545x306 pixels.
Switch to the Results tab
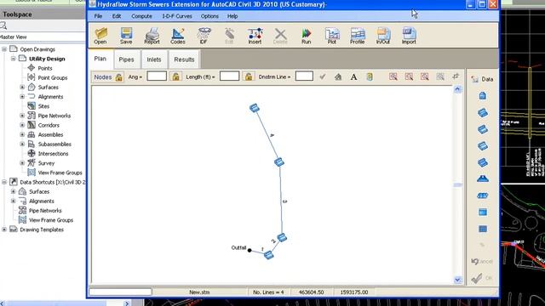coord(184,59)
